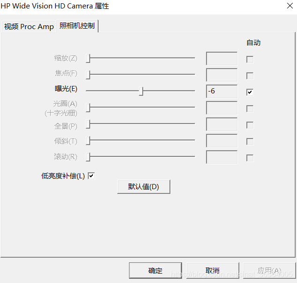Click the 光圈(A) value field
This screenshot has width=297, height=283.
point(221,108)
